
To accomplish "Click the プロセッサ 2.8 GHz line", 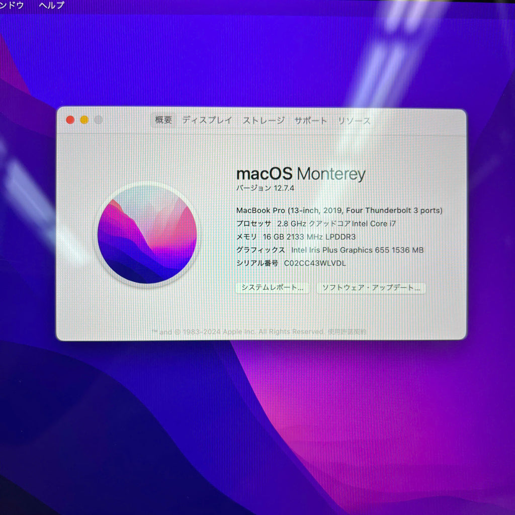I will [x=316, y=224].
